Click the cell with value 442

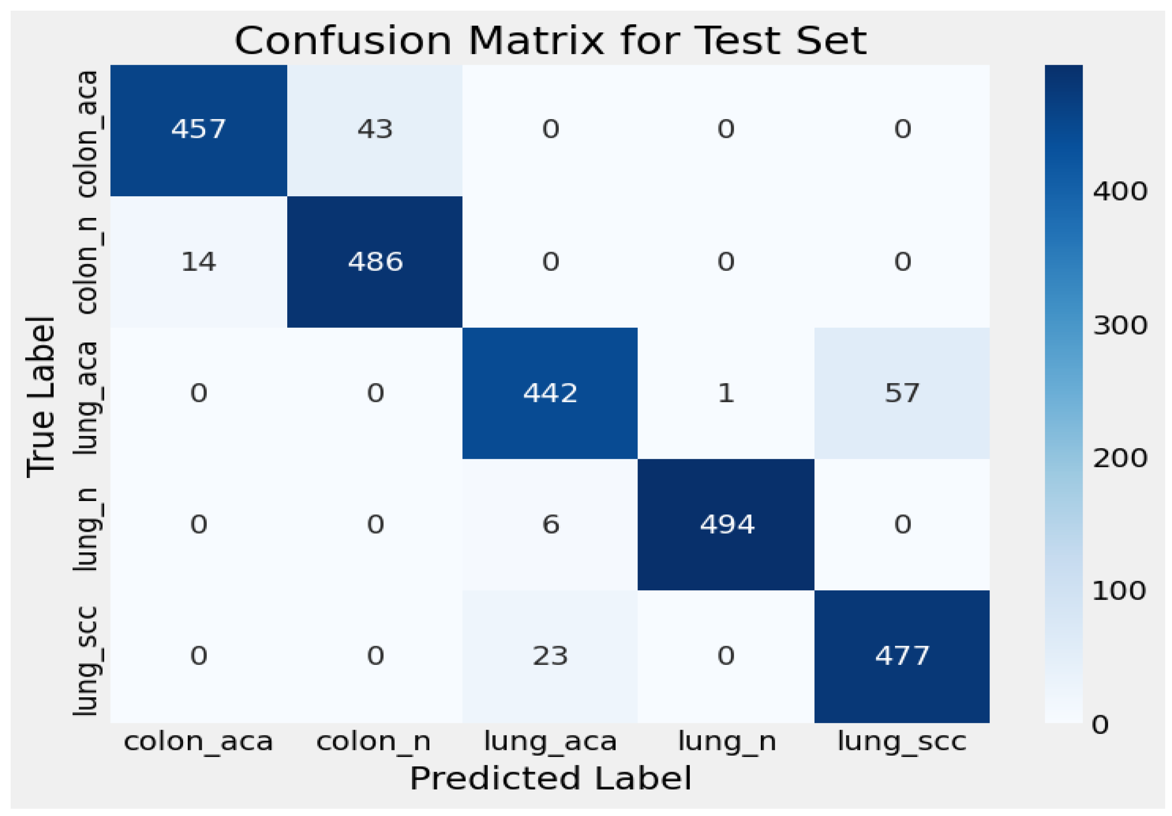[550, 394]
